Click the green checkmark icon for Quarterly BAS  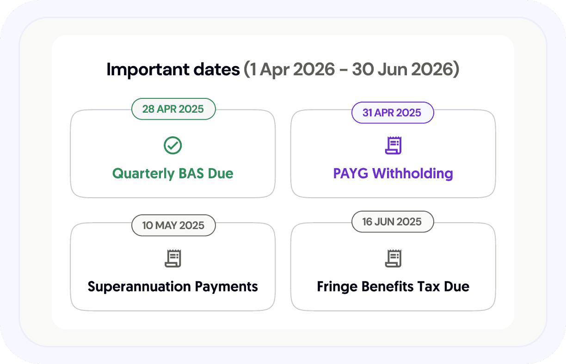(x=173, y=146)
